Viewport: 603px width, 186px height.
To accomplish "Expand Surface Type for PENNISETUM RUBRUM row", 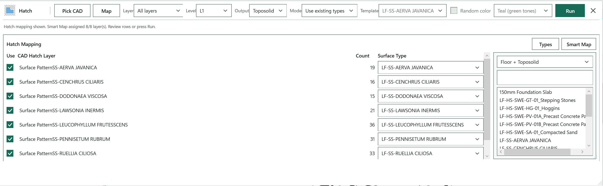I will [x=430, y=139].
